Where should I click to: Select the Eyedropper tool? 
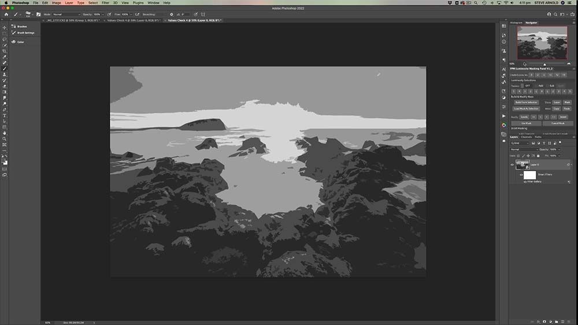pyautogui.click(x=5, y=57)
